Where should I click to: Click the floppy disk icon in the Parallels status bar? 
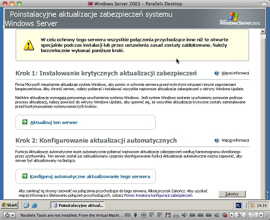coord(168,215)
